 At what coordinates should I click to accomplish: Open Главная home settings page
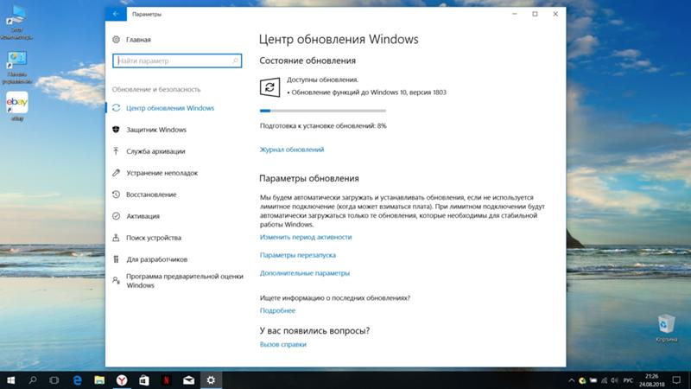click(138, 40)
